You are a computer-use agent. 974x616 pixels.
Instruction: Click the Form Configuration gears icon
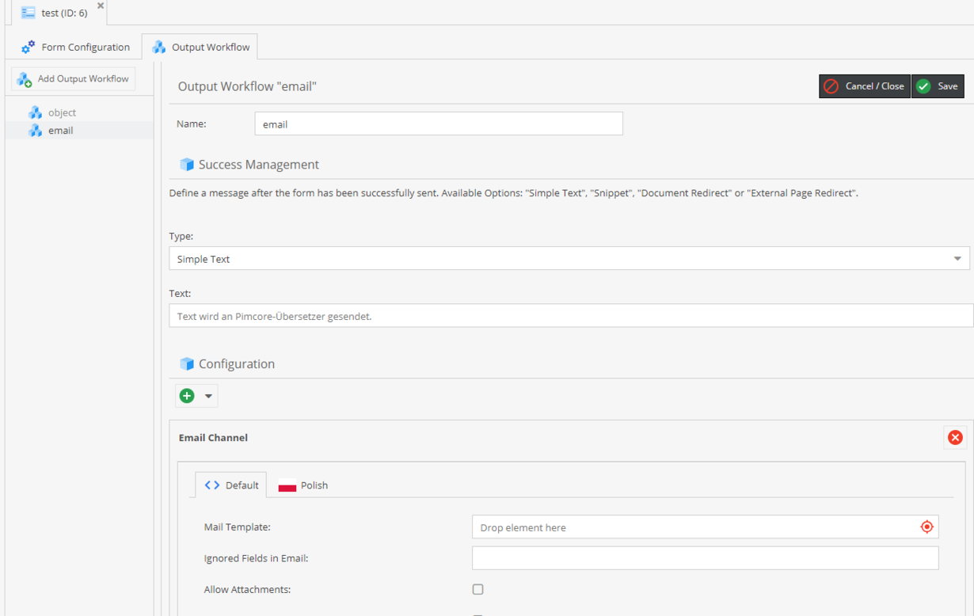pyautogui.click(x=29, y=47)
